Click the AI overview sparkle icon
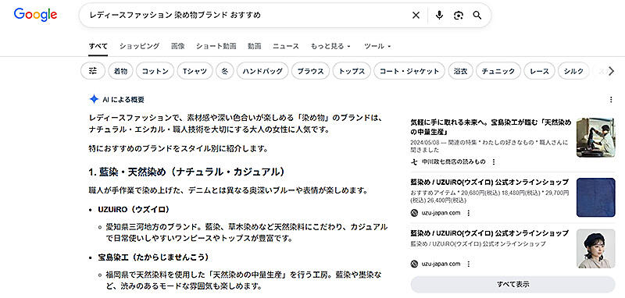Screen dimensions: 625x298 coord(94,100)
